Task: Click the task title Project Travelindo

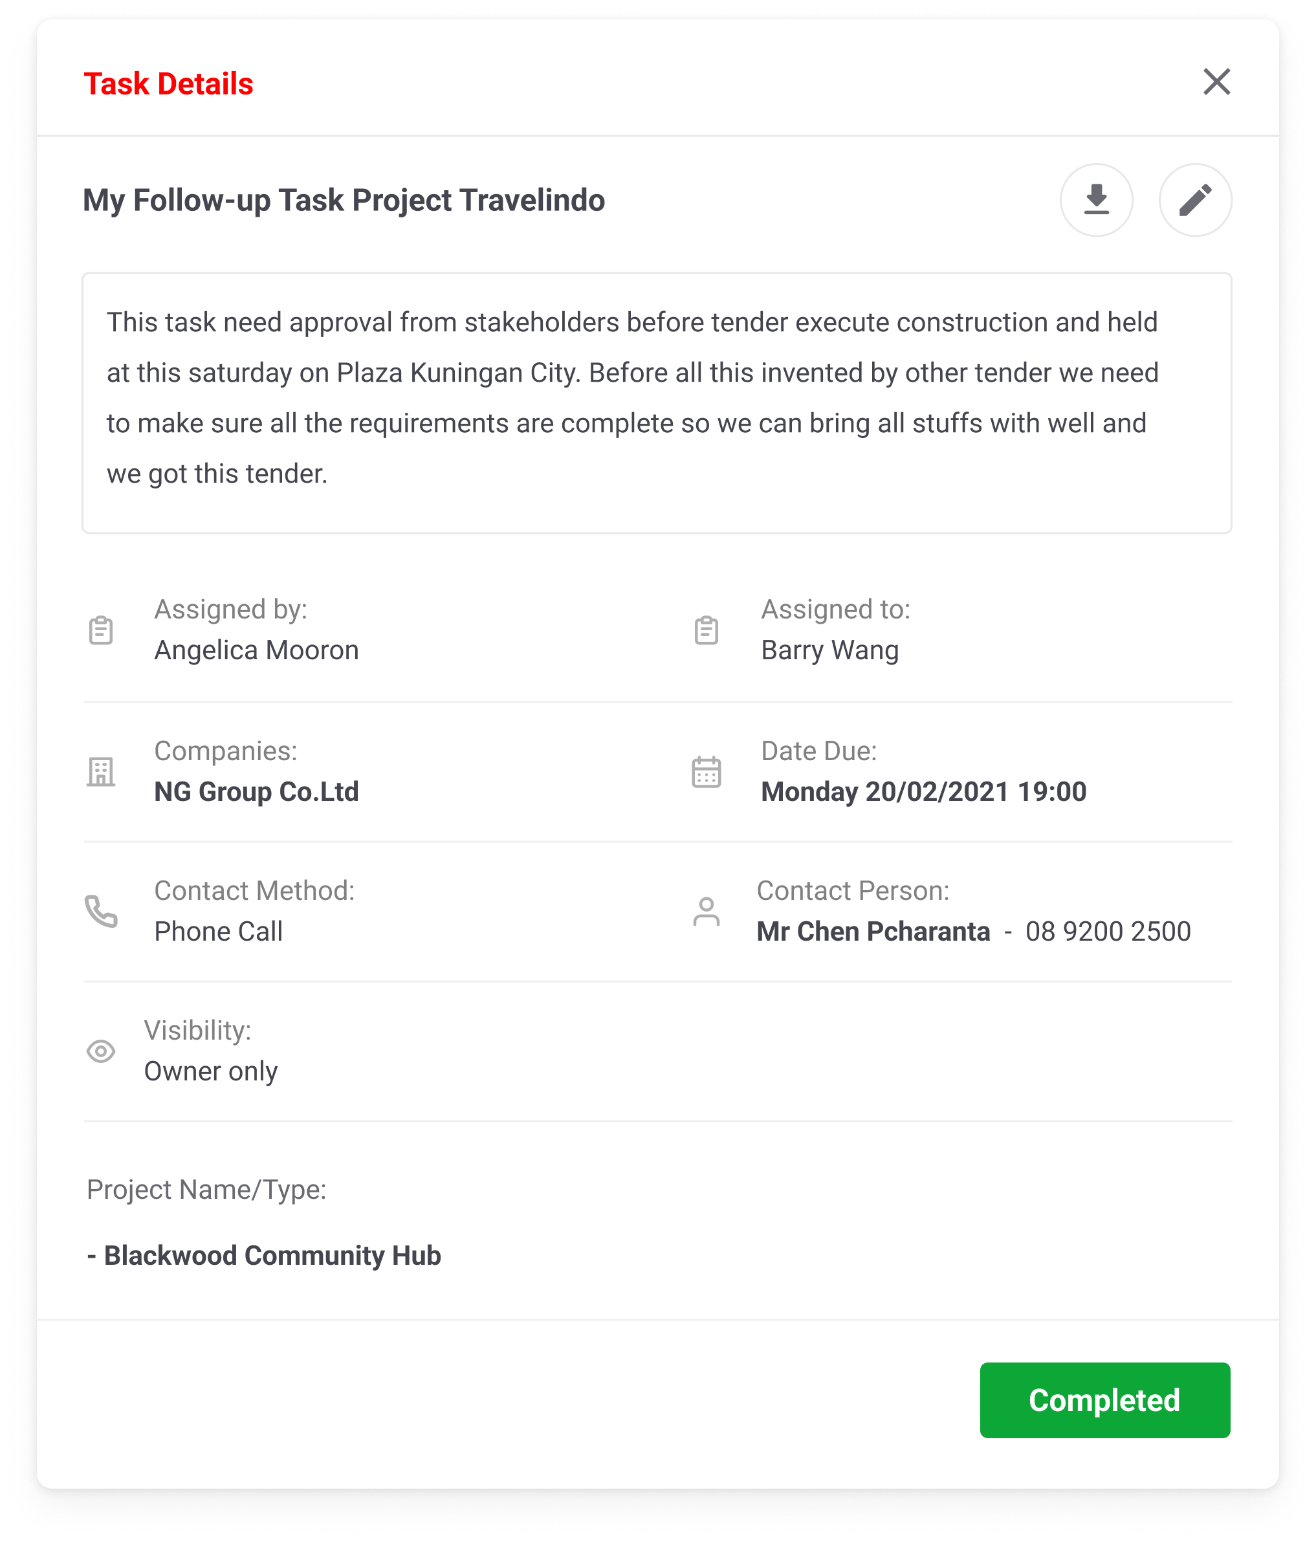Action: point(344,201)
